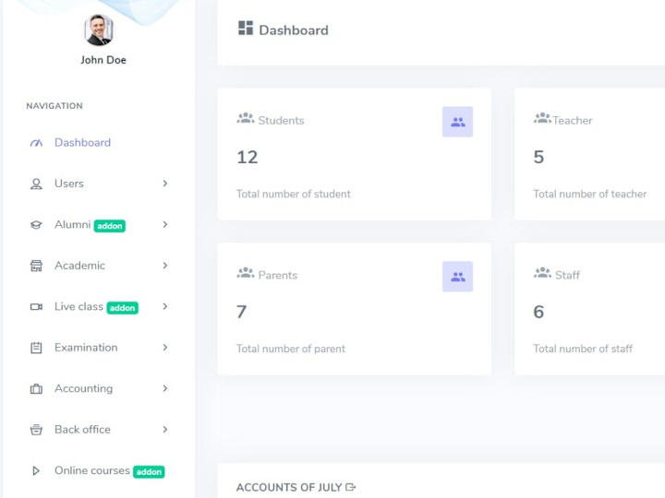Click the Teacher count 5

(x=538, y=157)
